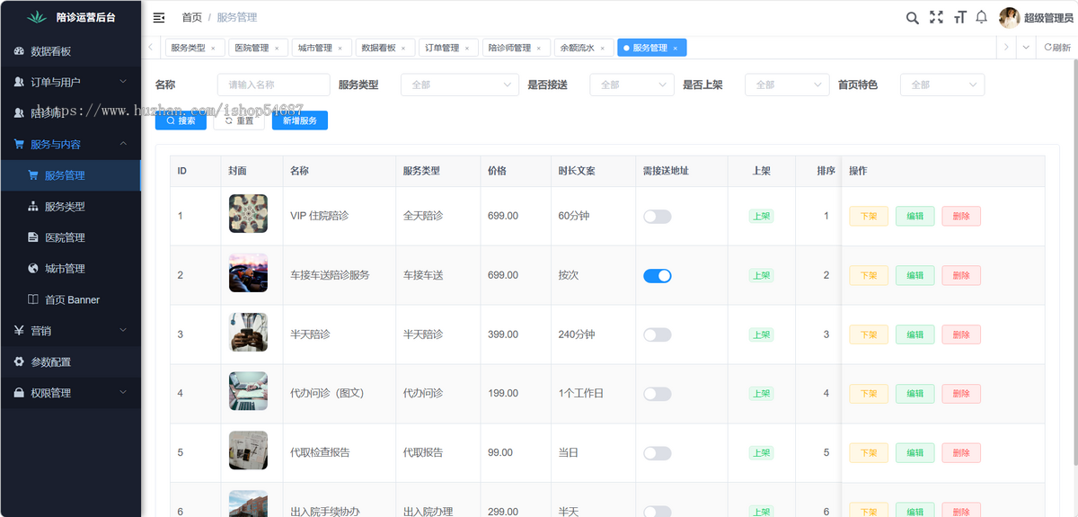
Task: Click 删除 for 半天陪诊
Action: 961,334
